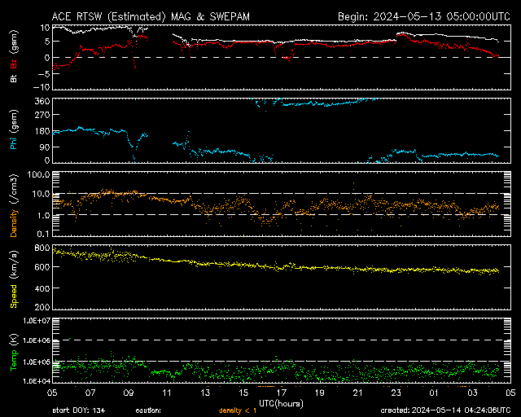The width and height of the screenshot is (521, 417).
Task: Click the '07' hour tick label
Action: pos(90,393)
